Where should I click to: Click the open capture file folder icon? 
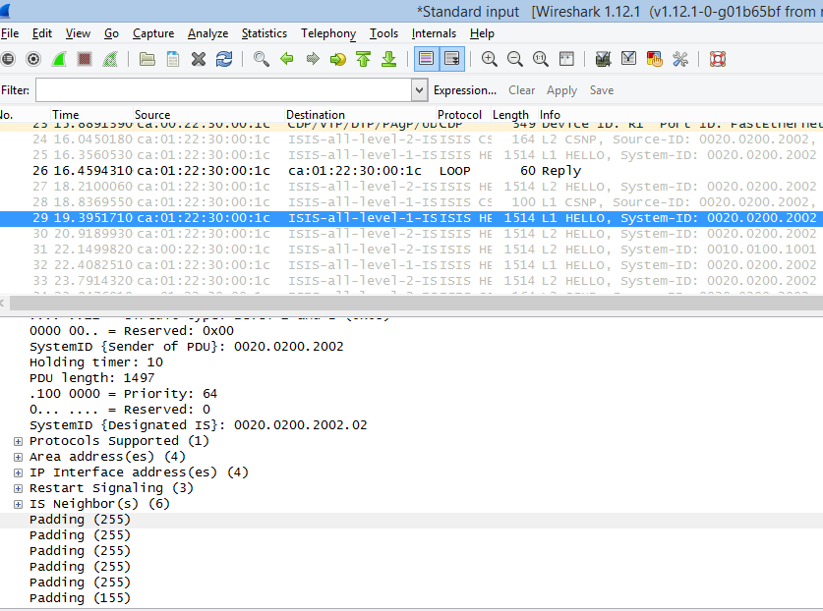(x=147, y=59)
